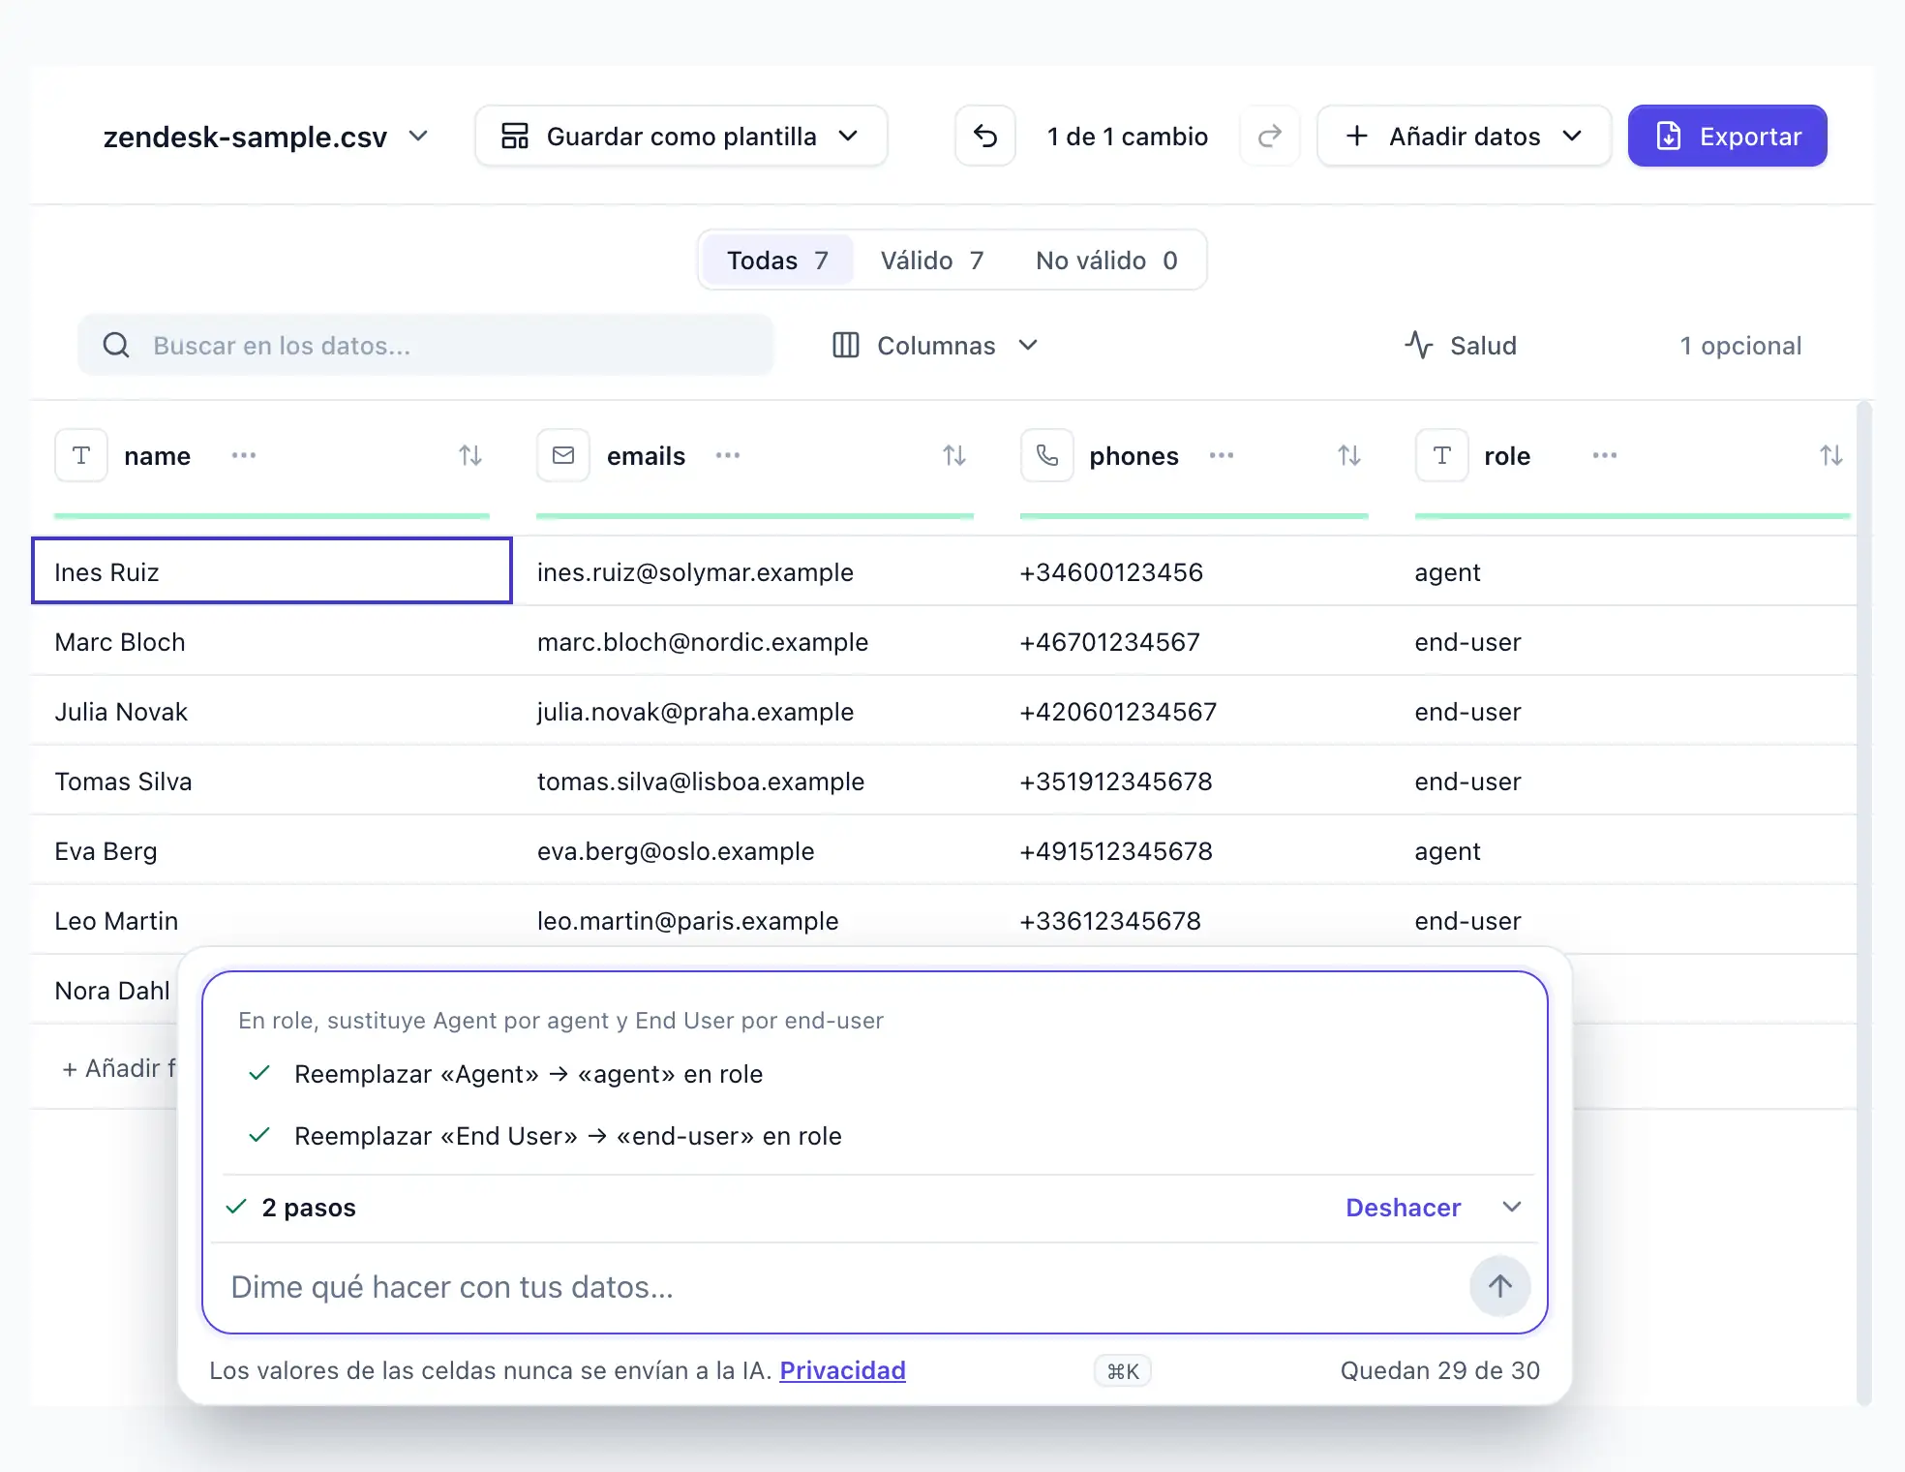Click the phone icon for phones column
Image resolution: width=1905 pixels, height=1472 pixels.
tap(1047, 455)
